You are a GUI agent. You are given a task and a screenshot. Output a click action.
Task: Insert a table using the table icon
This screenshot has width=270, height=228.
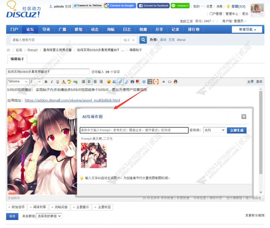coord(150,81)
